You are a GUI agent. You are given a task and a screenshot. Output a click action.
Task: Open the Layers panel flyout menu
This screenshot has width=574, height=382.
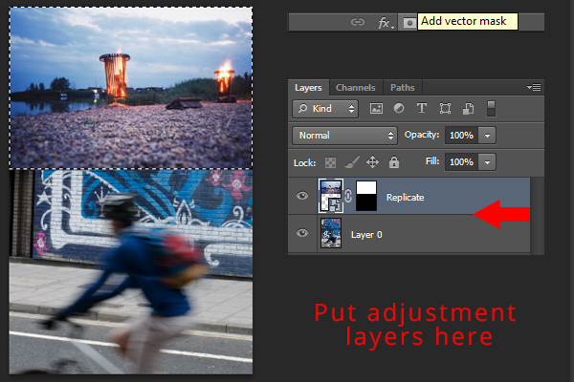534,87
